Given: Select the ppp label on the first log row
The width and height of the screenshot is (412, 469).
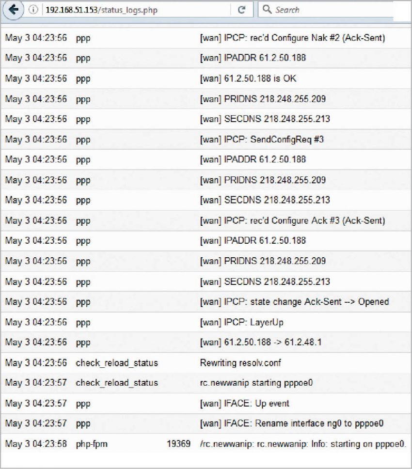Looking at the screenshot, I should click(82, 38).
